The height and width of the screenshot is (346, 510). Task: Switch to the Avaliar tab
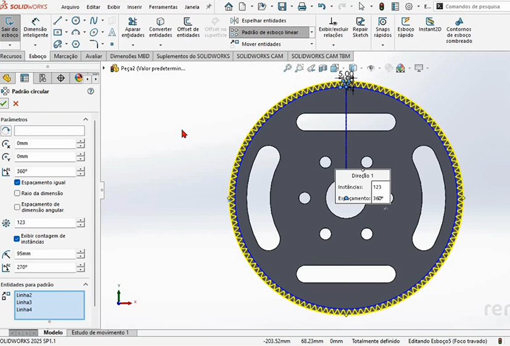(93, 56)
